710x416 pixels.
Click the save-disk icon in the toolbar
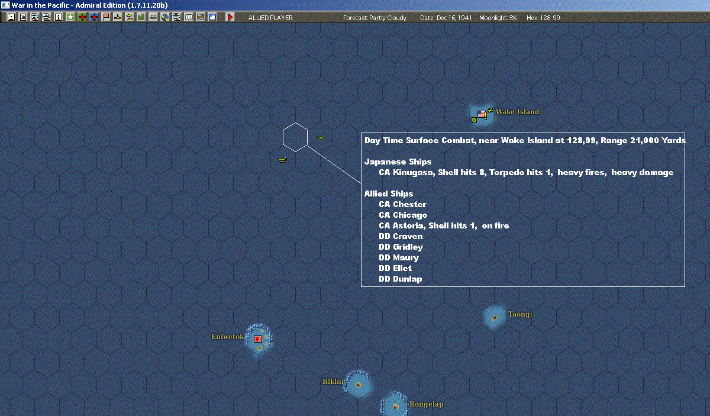pos(11,17)
